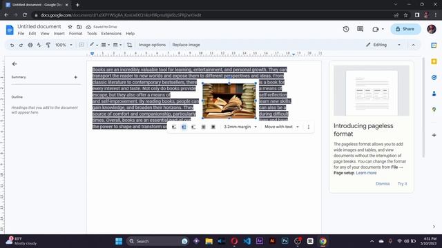The width and height of the screenshot is (442, 248).
Task: Open the Extensions menu
Action: tap(111, 34)
